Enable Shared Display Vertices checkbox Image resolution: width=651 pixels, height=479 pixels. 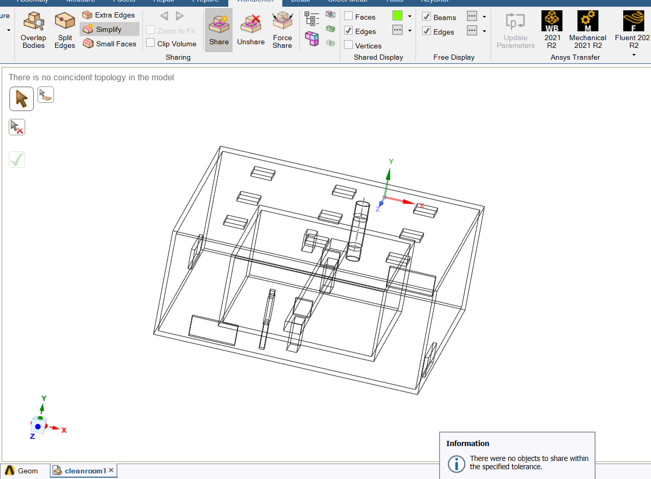tap(349, 45)
